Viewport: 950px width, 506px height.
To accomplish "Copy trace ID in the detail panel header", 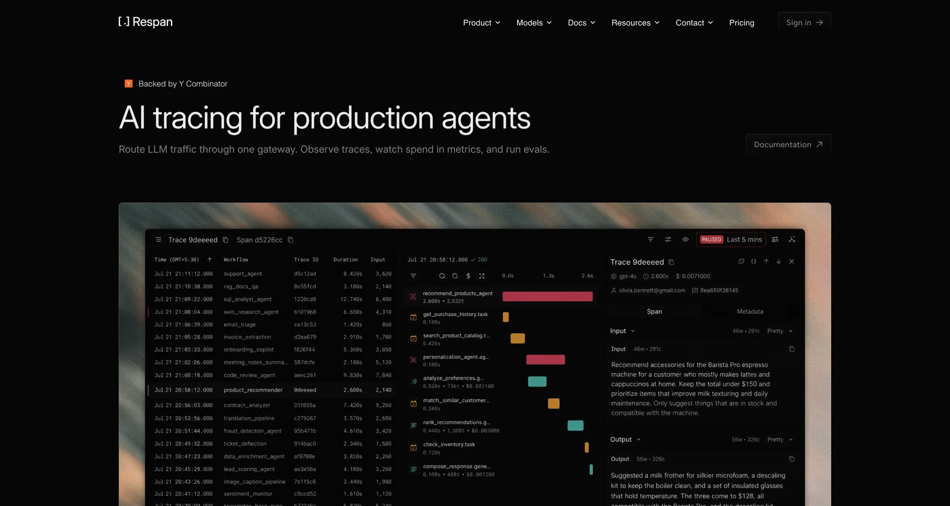I will pos(672,262).
